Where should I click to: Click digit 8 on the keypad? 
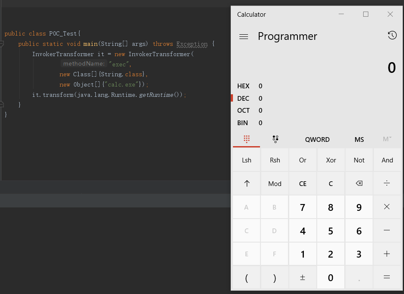(331, 207)
